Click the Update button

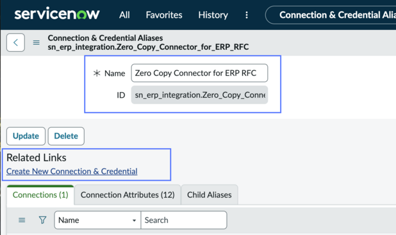click(26, 136)
